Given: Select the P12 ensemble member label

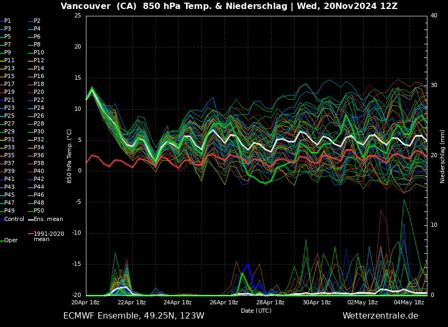Looking at the screenshot, I should click(39, 61).
